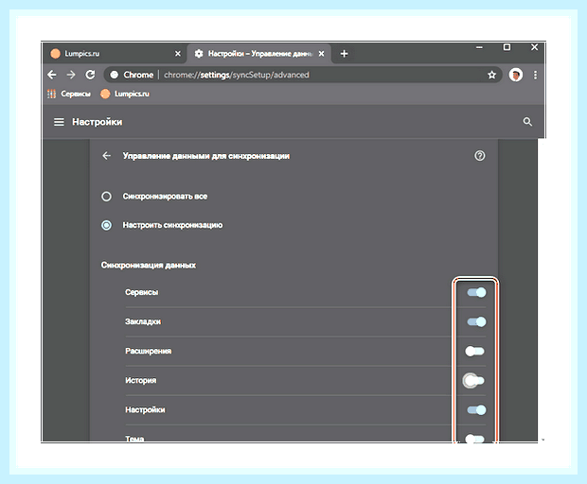The width and height of the screenshot is (587, 484).
Task: Disable the Настройки sync switch
Action: [x=476, y=410]
